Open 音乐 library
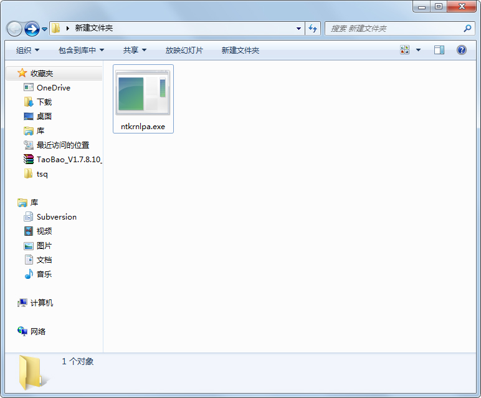 tap(44, 274)
